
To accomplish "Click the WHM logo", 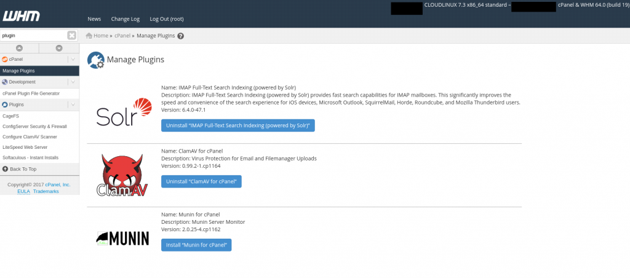I will pyautogui.click(x=22, y=16).
